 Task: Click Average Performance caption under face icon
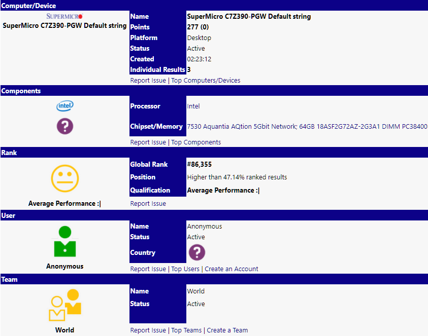click(x=64, y=204)
